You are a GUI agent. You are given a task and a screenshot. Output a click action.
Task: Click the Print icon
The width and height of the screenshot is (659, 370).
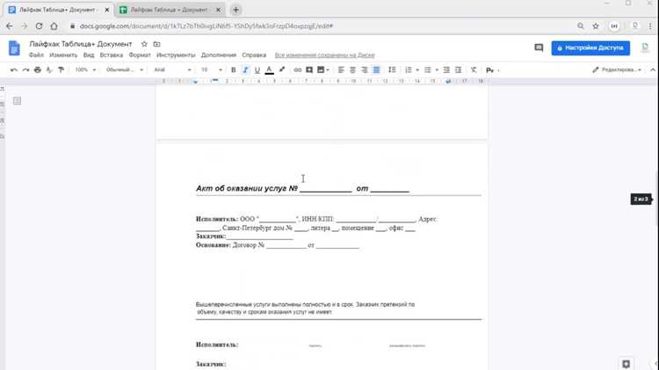(38, 69)
